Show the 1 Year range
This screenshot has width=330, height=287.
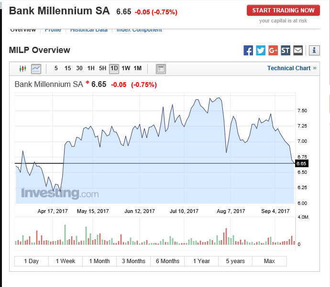coord(201,261)
